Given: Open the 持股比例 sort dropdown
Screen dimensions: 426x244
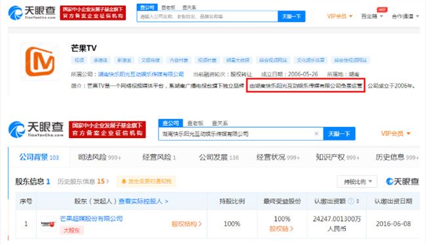Looking at the screenshot, I should tap(357, 181).
